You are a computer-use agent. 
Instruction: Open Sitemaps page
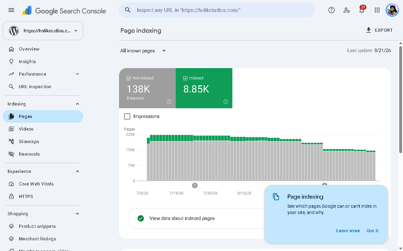click(x=43, y=142)
